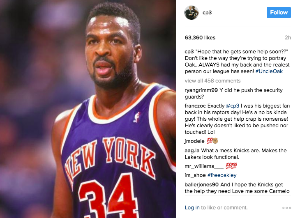The height and width of the screenshot is (218, 300).
Task: Open franczoc's commenter profile
Action: [x=195, y=106]
